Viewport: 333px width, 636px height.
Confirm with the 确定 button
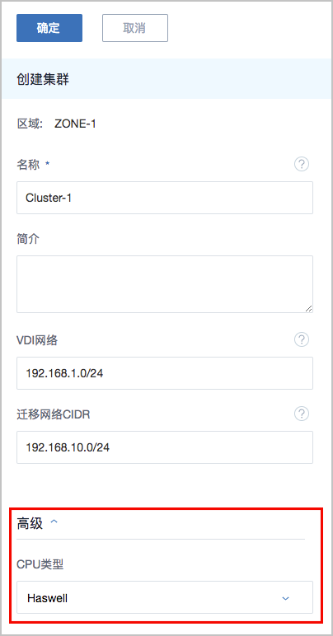coord(49,28)
